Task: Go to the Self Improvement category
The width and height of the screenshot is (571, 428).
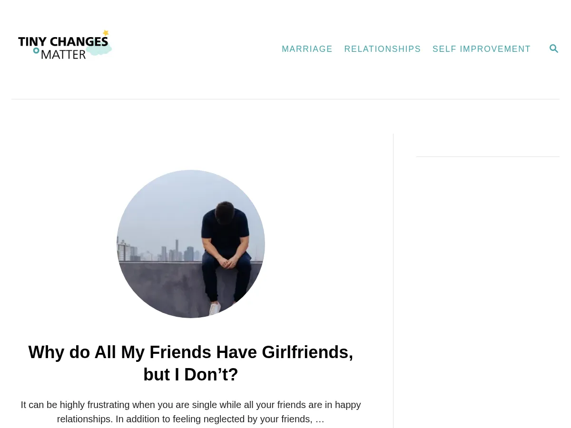Action: tap(482, 49)
